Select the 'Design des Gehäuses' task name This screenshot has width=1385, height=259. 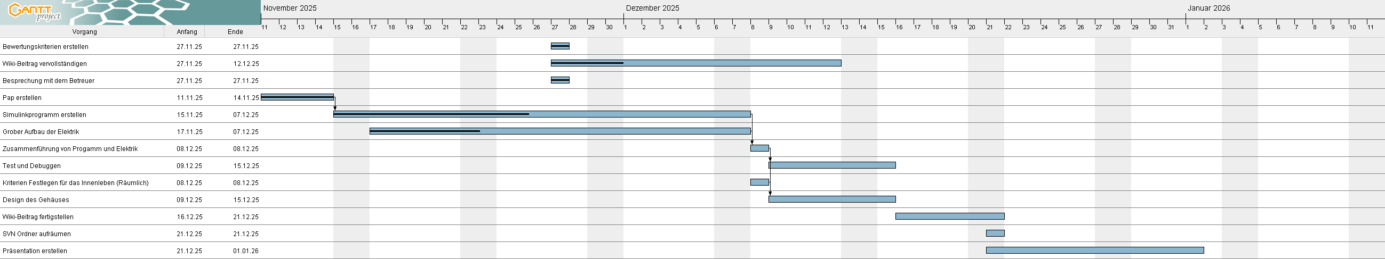[x=36, y=200]
